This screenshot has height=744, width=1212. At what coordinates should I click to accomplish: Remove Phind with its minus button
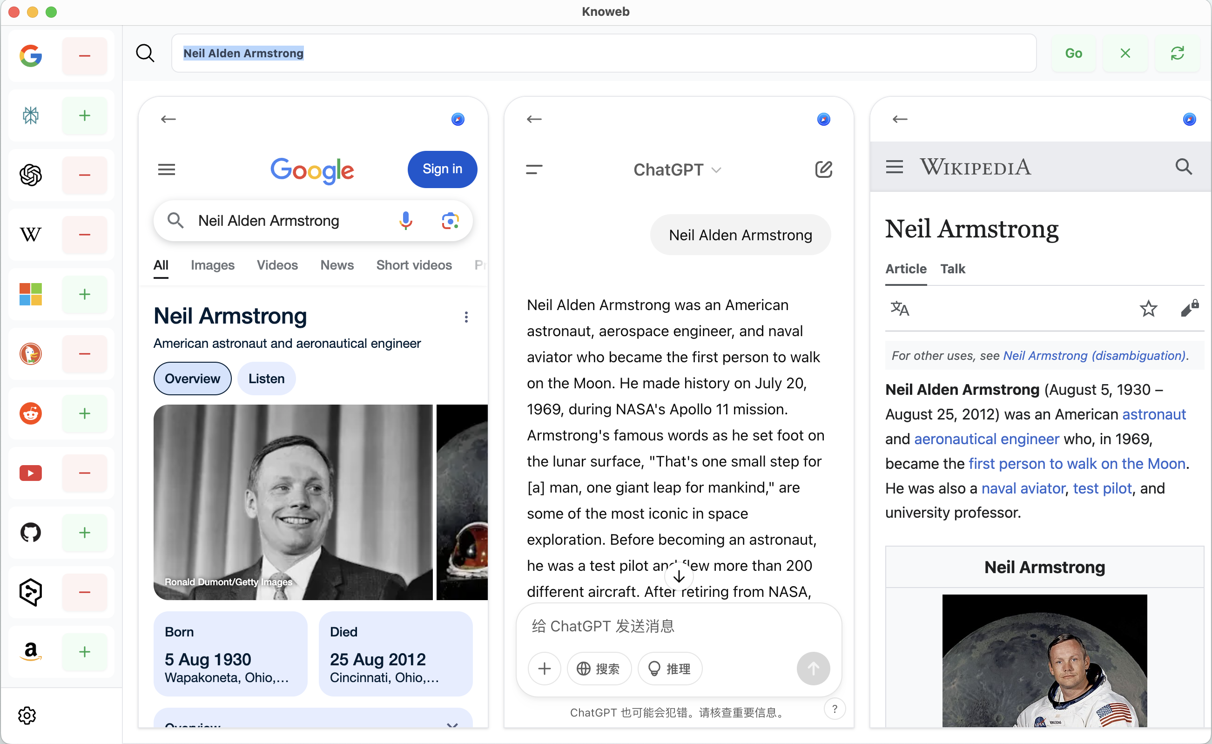coord(85,592)
